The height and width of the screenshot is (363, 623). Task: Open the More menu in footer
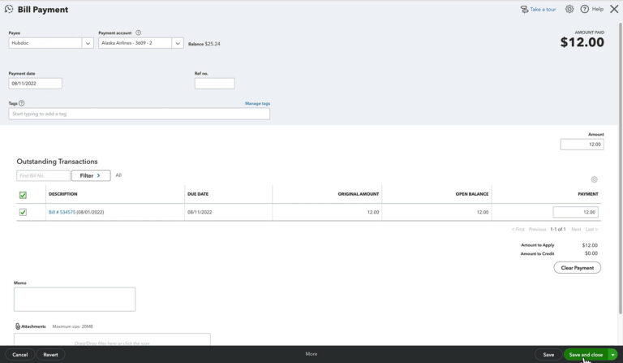click(311, 354)
